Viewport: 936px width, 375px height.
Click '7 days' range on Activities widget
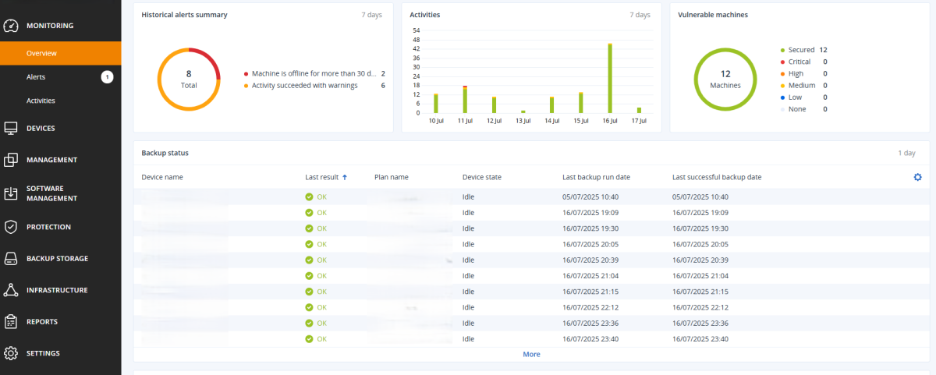[639, 15]
